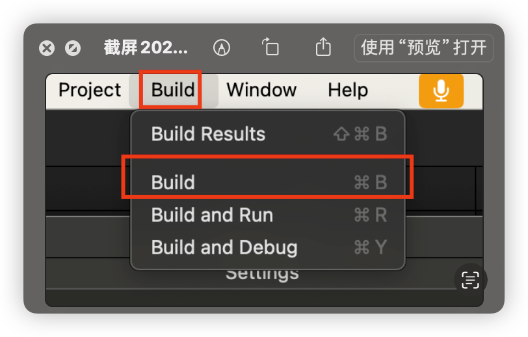
Task: Open the Help menu
Action: point(348,90)
